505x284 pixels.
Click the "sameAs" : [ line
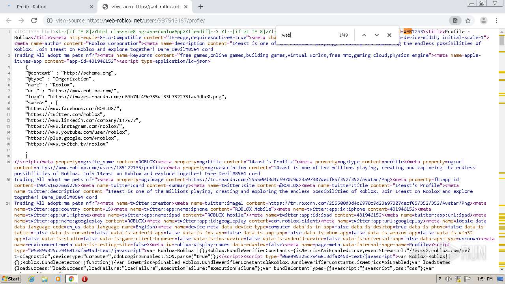click(41, 103)
